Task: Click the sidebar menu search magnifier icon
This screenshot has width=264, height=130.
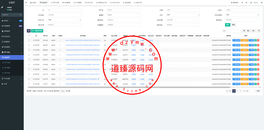Action: point(21,15)
